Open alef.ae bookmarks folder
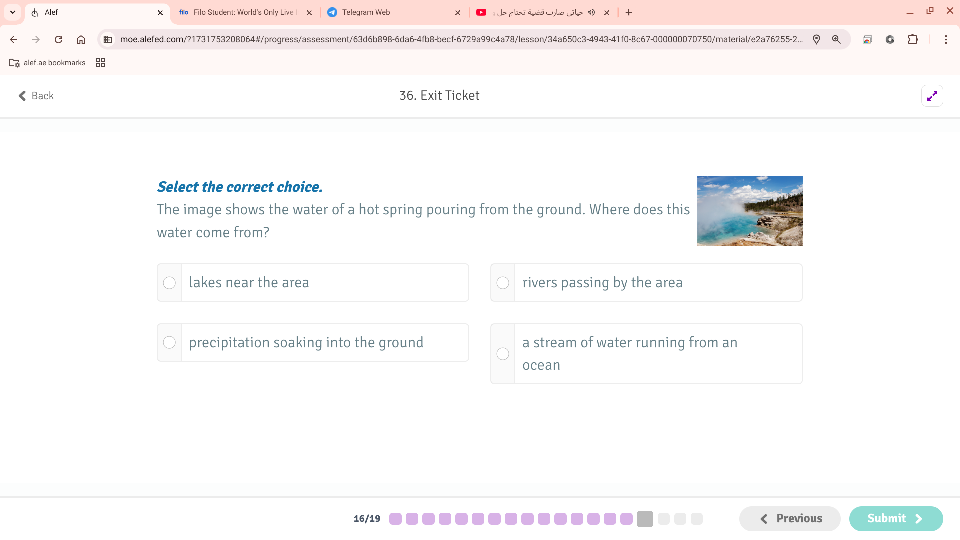Screen dimensions: 960x540 click(47, 63)
